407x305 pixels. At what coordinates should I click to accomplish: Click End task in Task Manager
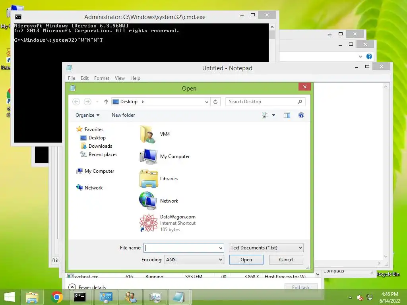click(301, 288)
